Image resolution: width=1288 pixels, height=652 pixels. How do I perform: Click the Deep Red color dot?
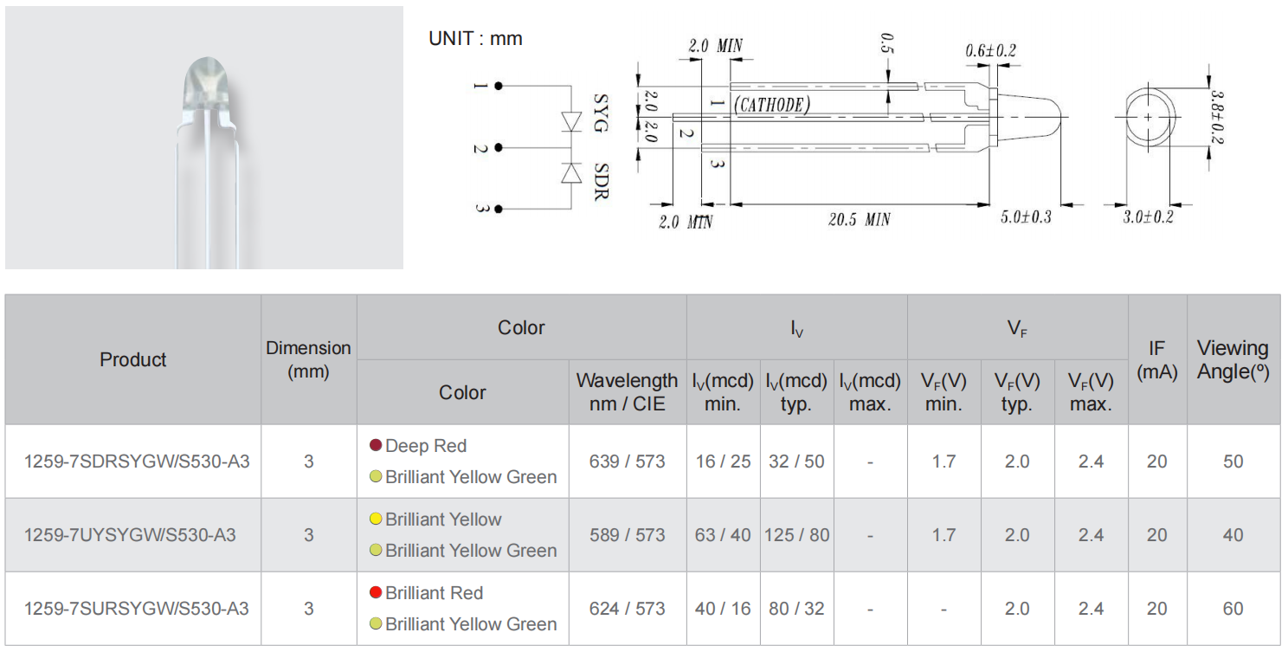pyautogui.click(x=376, y=446)
